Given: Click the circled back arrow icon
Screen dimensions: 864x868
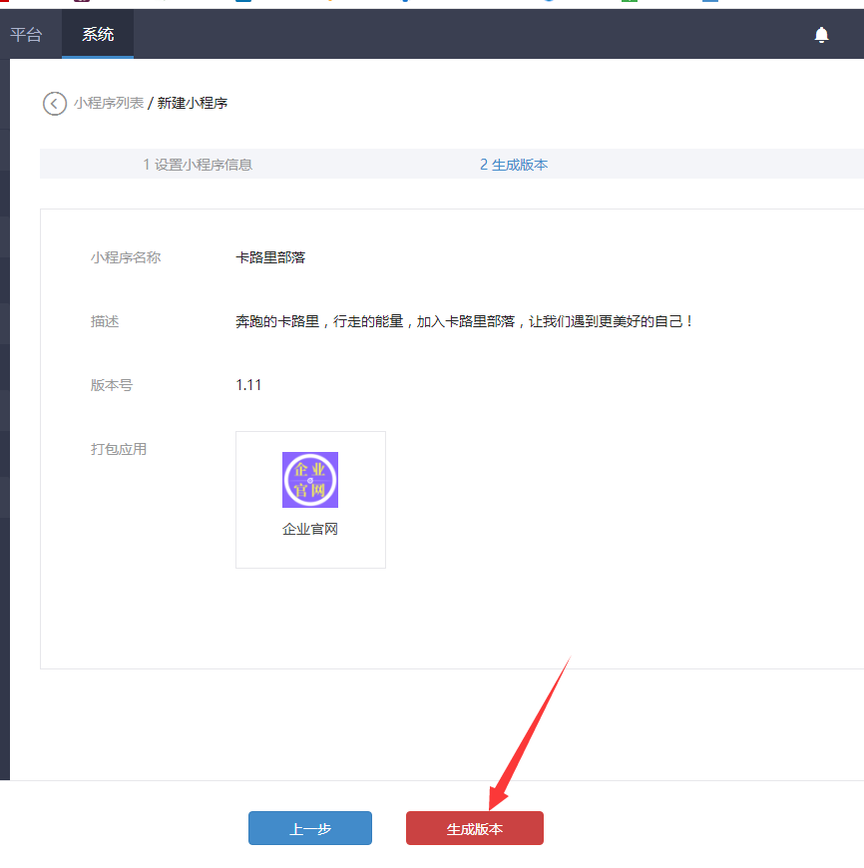Looking at the screenshot, I should click(x=55, y=104).
